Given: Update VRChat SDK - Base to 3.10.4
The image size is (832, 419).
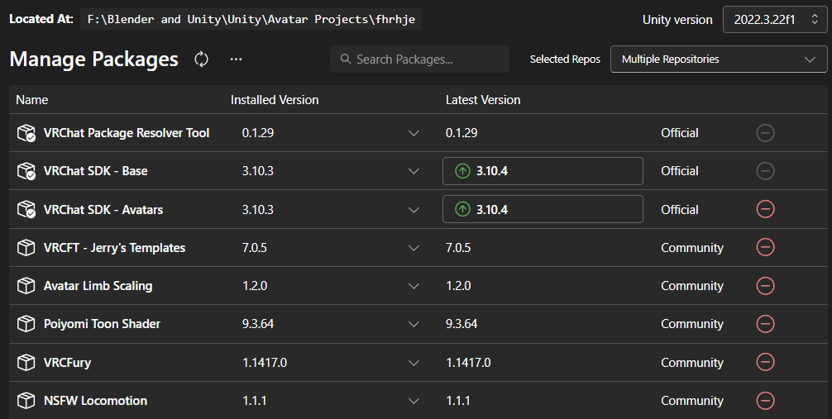Looking at the screenshot, I should 543,171.
